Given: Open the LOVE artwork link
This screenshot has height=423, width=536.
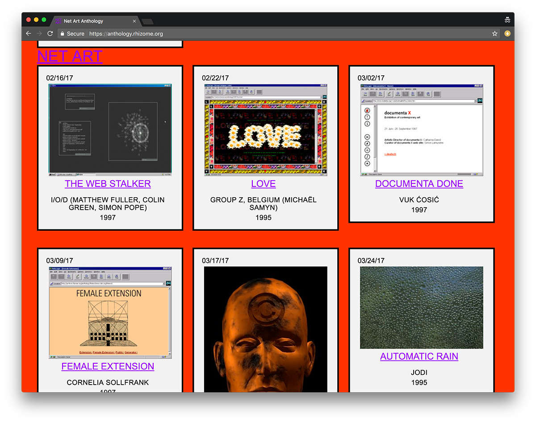Looking at the screenshot, I should coord(263,183).
